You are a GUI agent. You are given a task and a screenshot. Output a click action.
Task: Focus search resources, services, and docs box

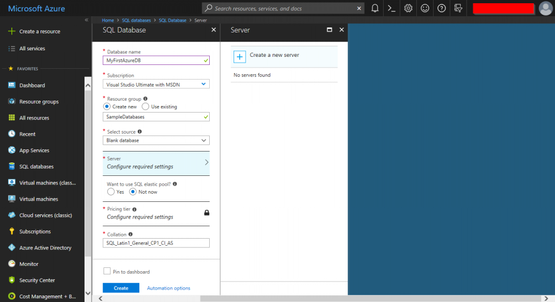(283, 8)
